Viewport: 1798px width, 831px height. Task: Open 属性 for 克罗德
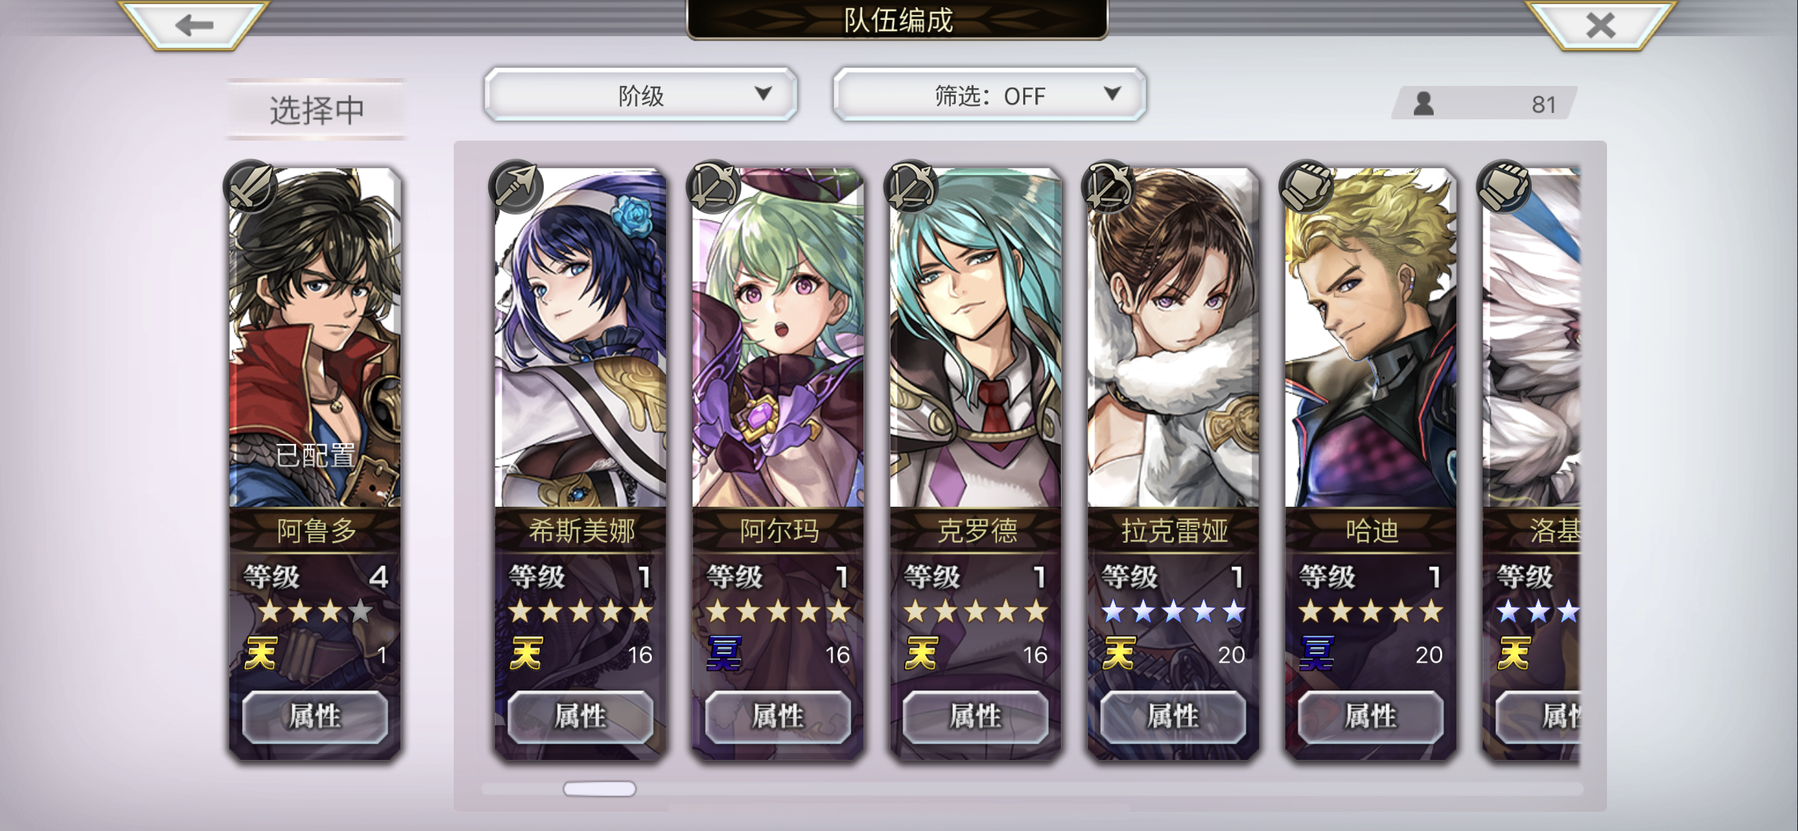(976, 717)
